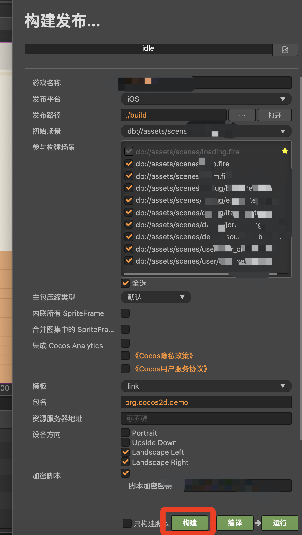Click the panel's vertical scrollbar
The width and height of the screenshot is (302, 535).
point(301,258)
